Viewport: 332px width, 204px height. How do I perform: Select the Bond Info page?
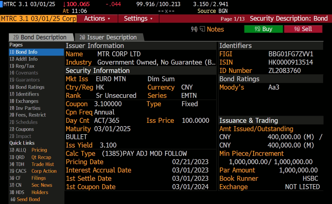[36, 52]
